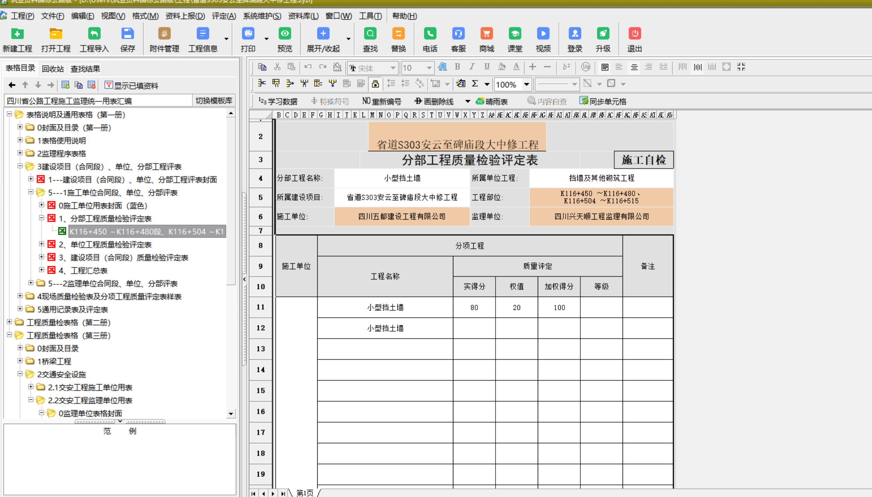This screenshot has height=497, width=872.
Task: Open the 课堂 classroom icon
Action: (x=515, y=40)
